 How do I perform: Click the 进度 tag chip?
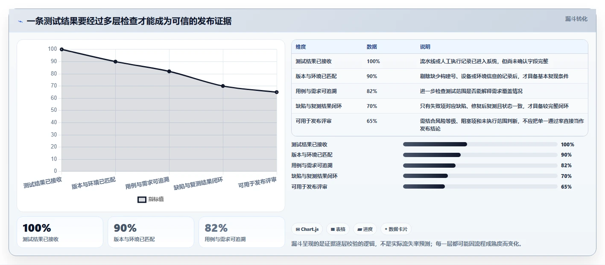[x=365, y=229]
